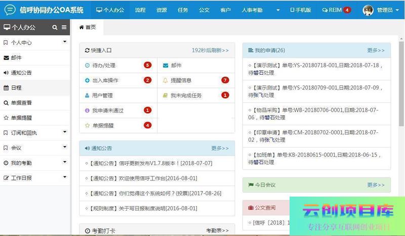Open the 流程 top menu
This screenshot has height=236, width=405.
coord(140,10)
